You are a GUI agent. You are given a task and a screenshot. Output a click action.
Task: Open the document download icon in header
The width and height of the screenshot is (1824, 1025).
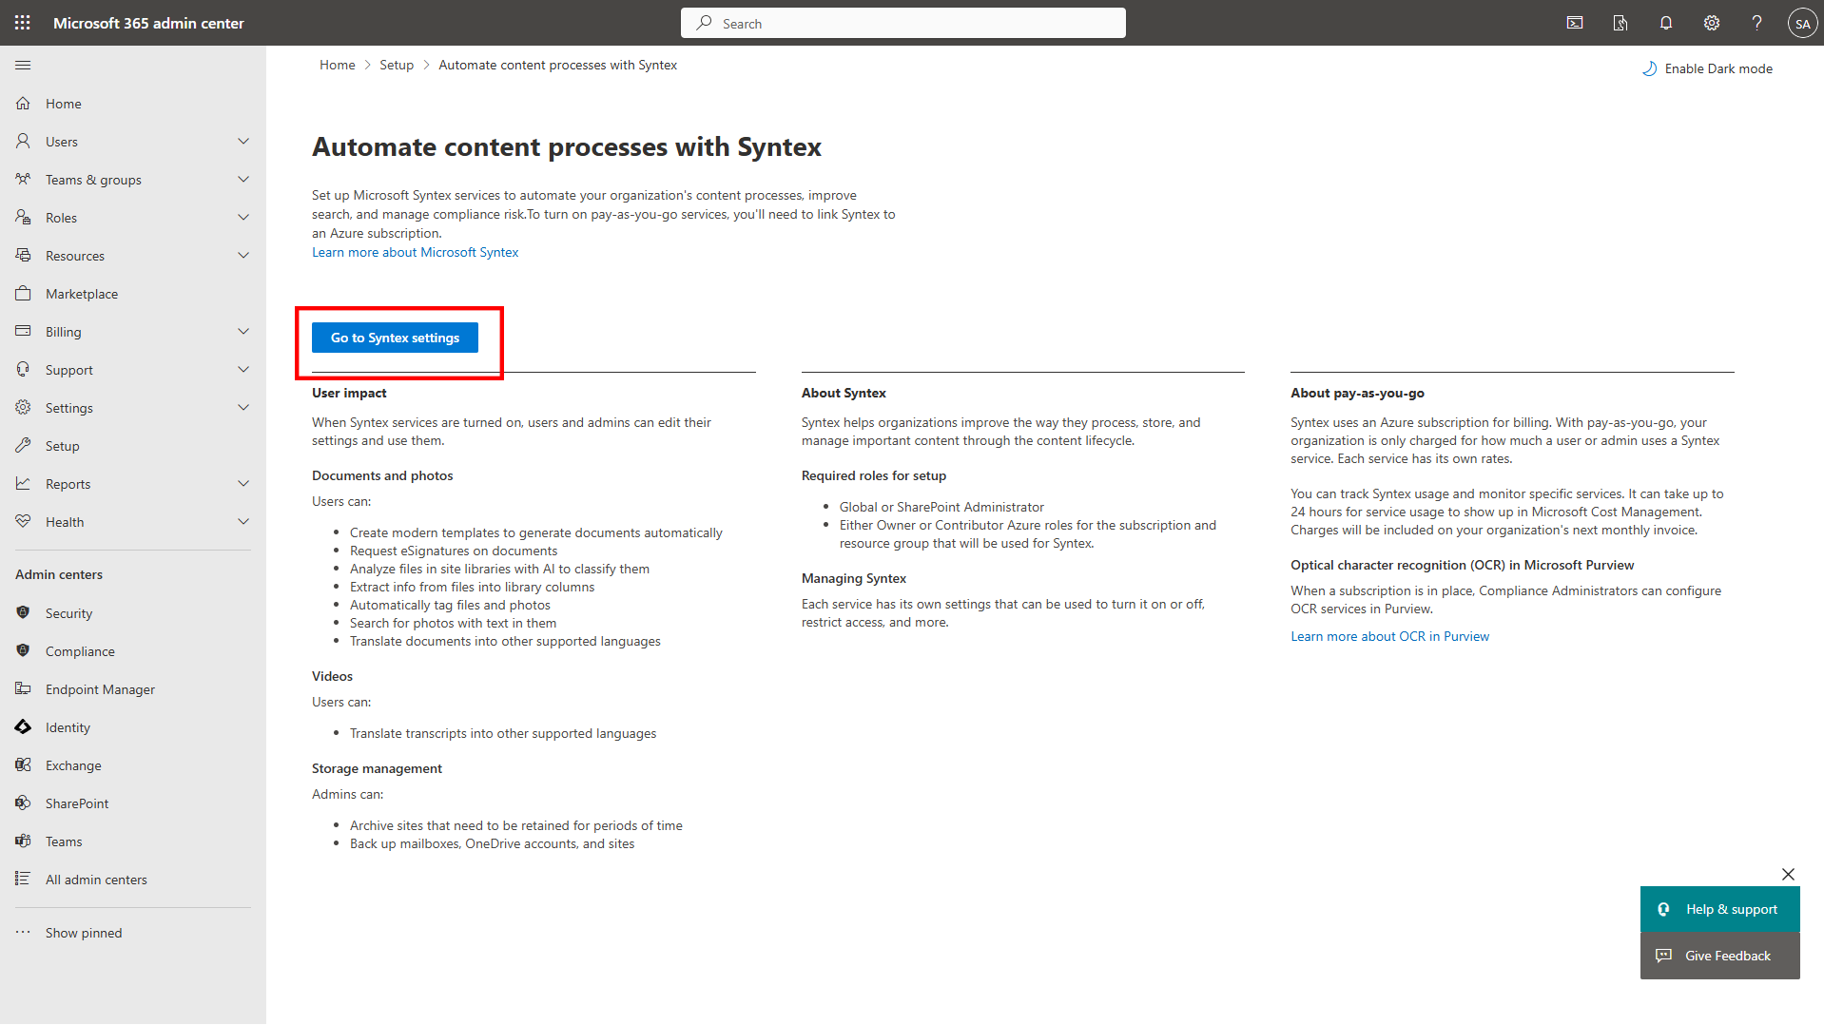click(x=1620, y=23)
